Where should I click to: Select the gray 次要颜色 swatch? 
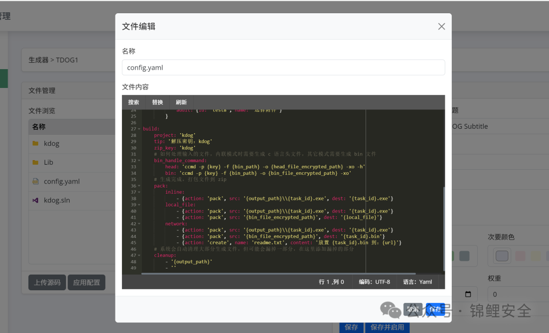click(x=502, y=256)
